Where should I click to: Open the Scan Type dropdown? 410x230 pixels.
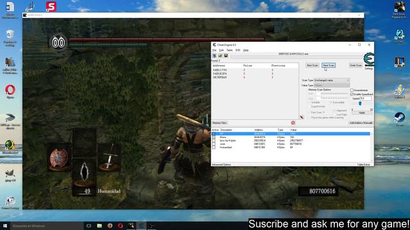tap(332, 80)
